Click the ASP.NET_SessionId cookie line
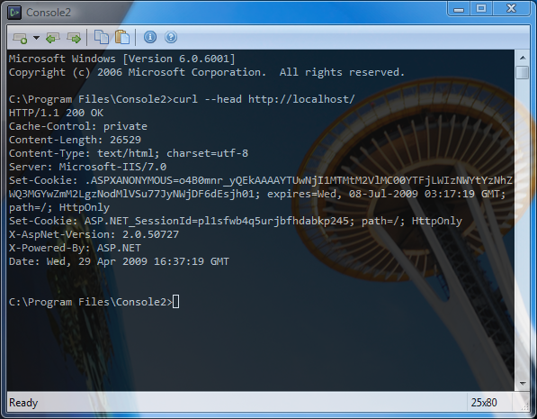Screen dimensions: 537x419 236,221
